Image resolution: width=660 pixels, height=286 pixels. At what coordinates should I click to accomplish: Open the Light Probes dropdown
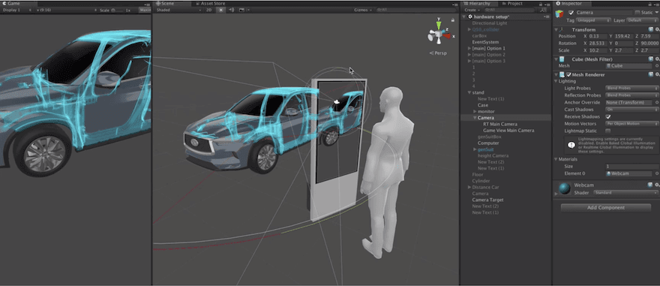(x=631, y=88)
